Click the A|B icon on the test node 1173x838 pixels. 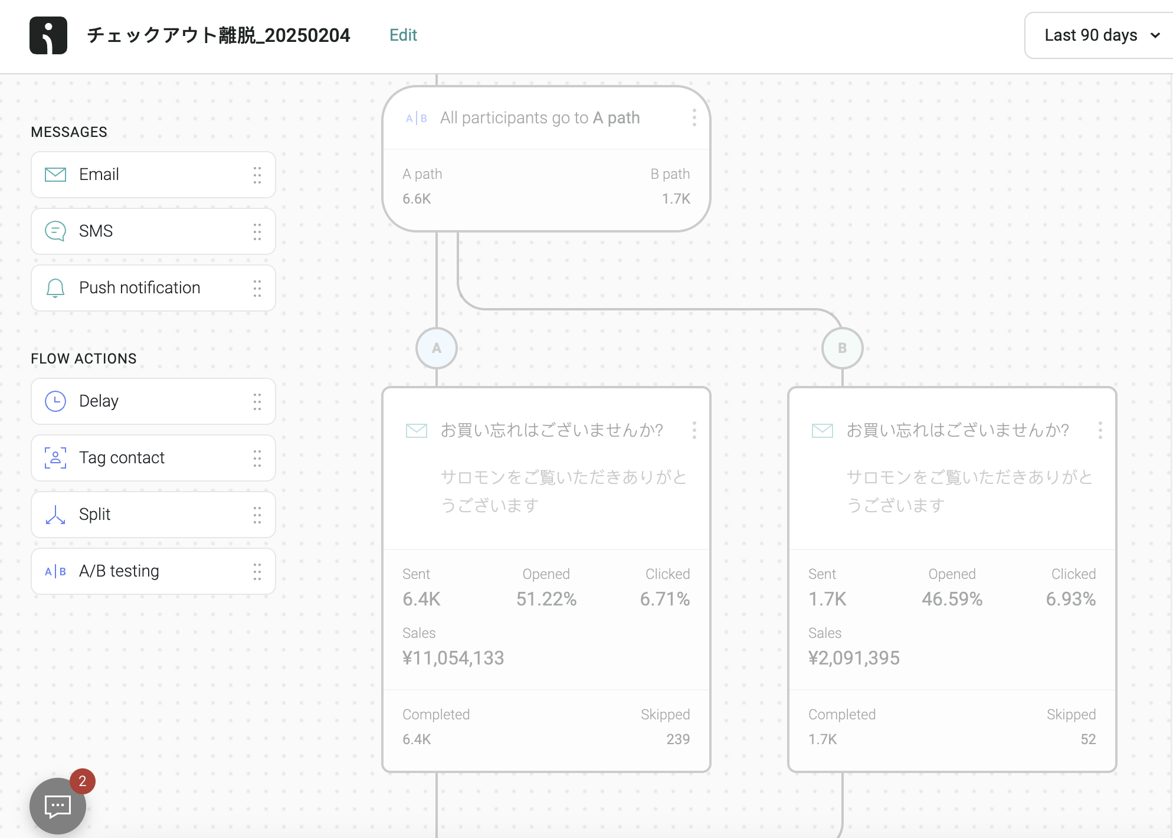pyautogui.click(x=416, y=118)
